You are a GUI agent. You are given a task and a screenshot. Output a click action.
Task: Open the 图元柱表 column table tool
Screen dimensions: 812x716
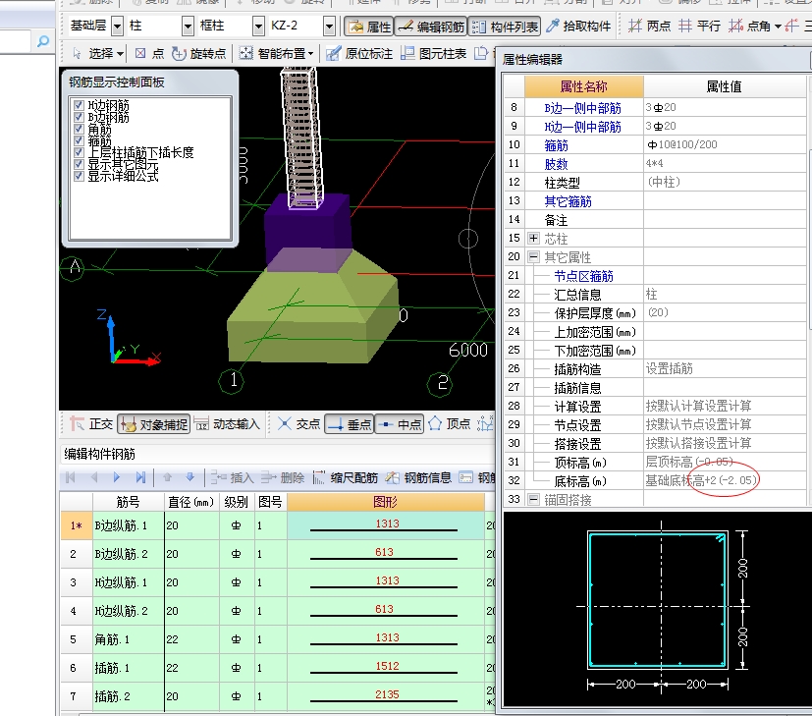click(x=433, y=53)
